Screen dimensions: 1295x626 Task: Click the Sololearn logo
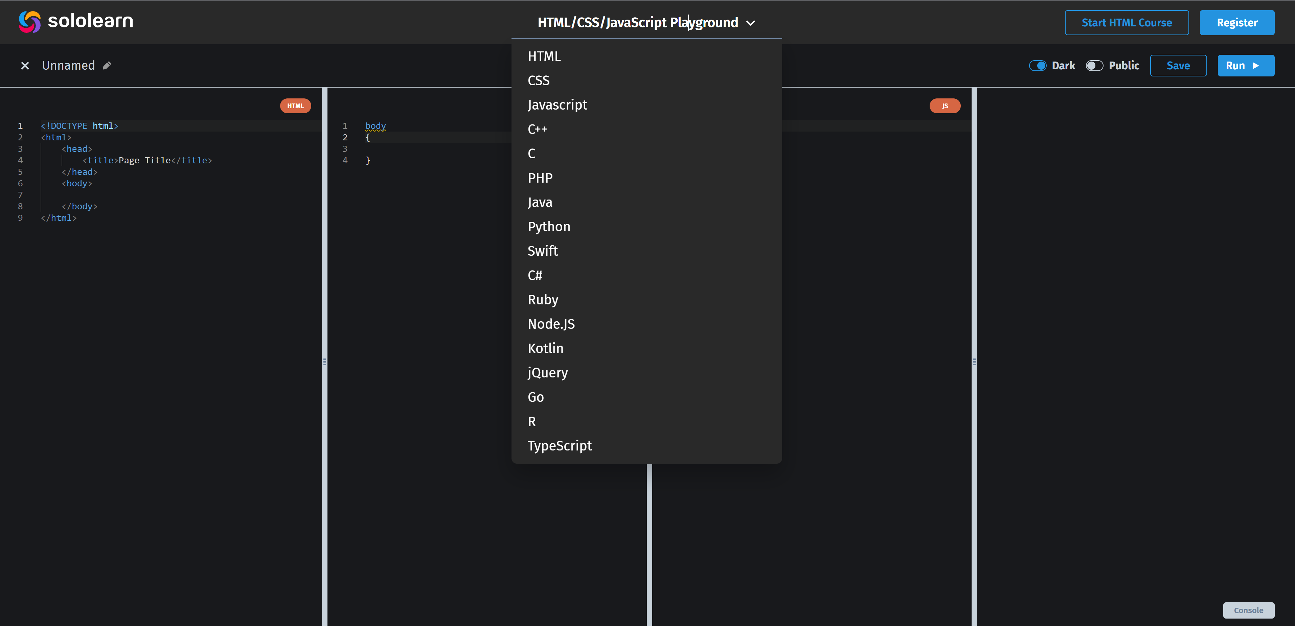(76, 22)
